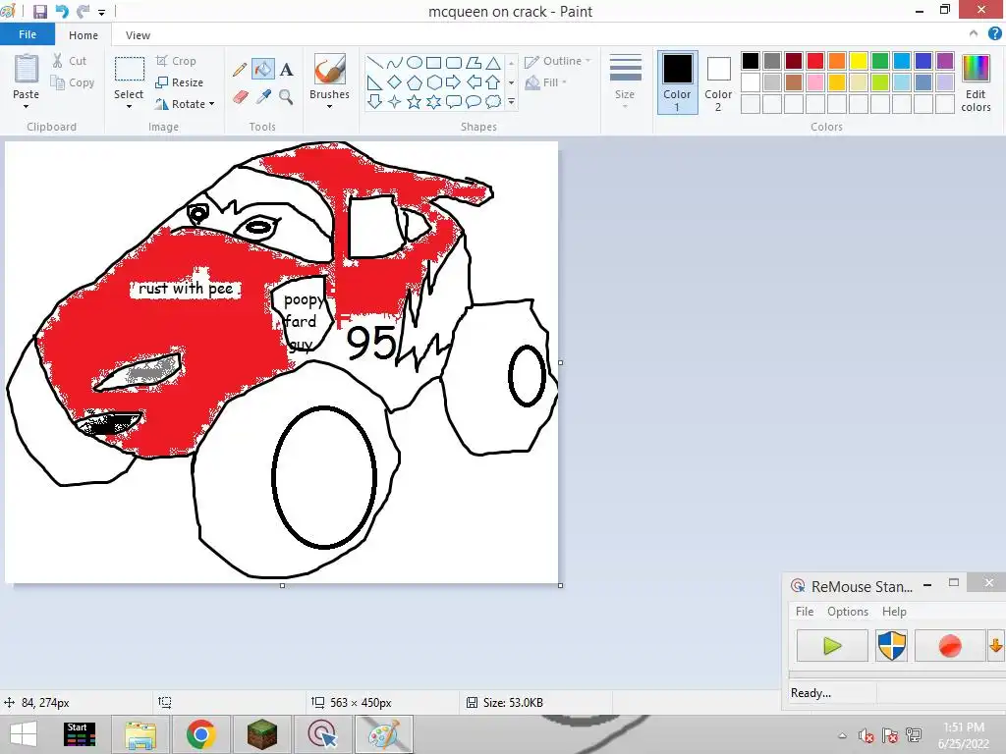
Task: Activate Color 1 foreground selector
Action: 678,82
